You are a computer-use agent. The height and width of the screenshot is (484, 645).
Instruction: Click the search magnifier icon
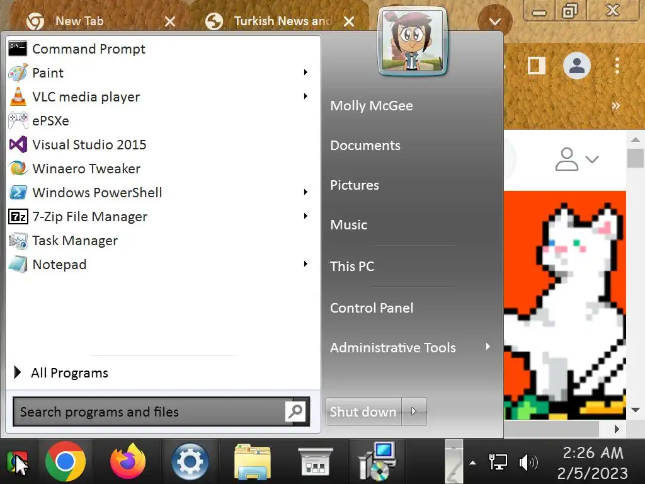pyautogui.click(x=295, y=411)
